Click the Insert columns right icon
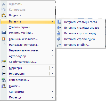Screen dimensions: 106x101 [x=59, y=28]
